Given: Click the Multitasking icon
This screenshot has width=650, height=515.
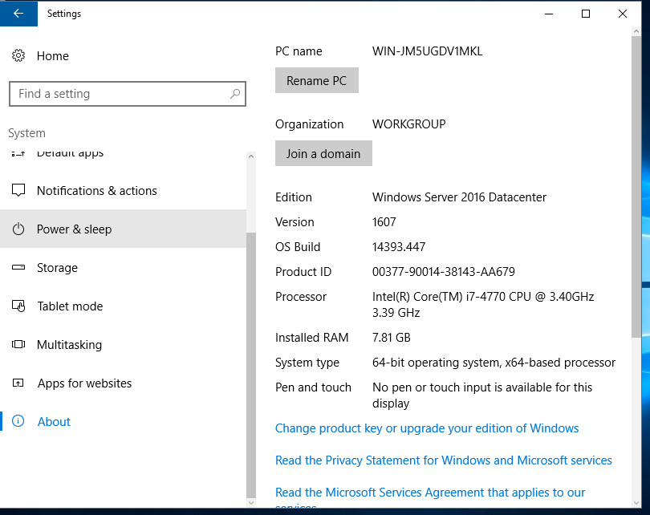Looking at the screenshot, I should [x=18, y=345].
